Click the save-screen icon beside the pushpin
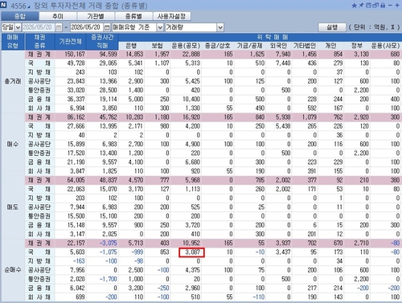The width and height of the screenshot is (402, 303). click(x=368, y=5)
